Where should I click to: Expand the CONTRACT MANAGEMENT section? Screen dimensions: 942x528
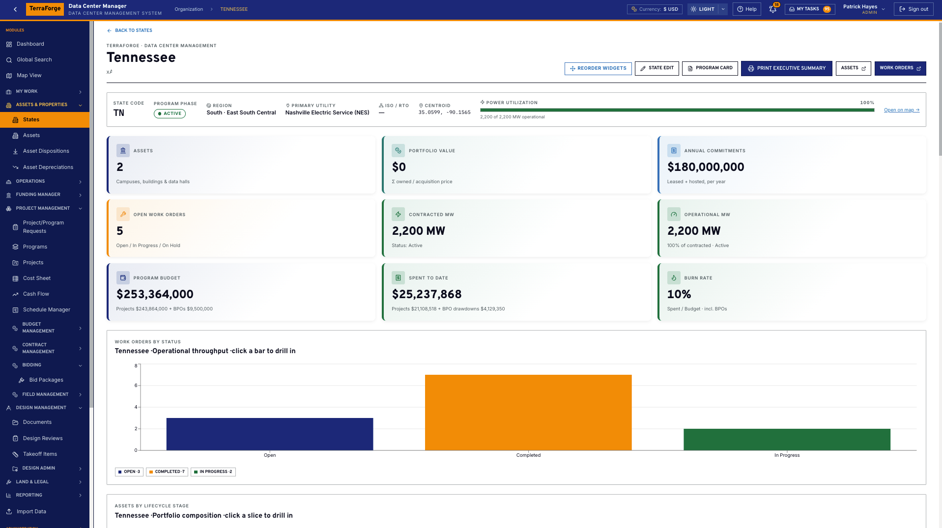(x=45, y=348)
